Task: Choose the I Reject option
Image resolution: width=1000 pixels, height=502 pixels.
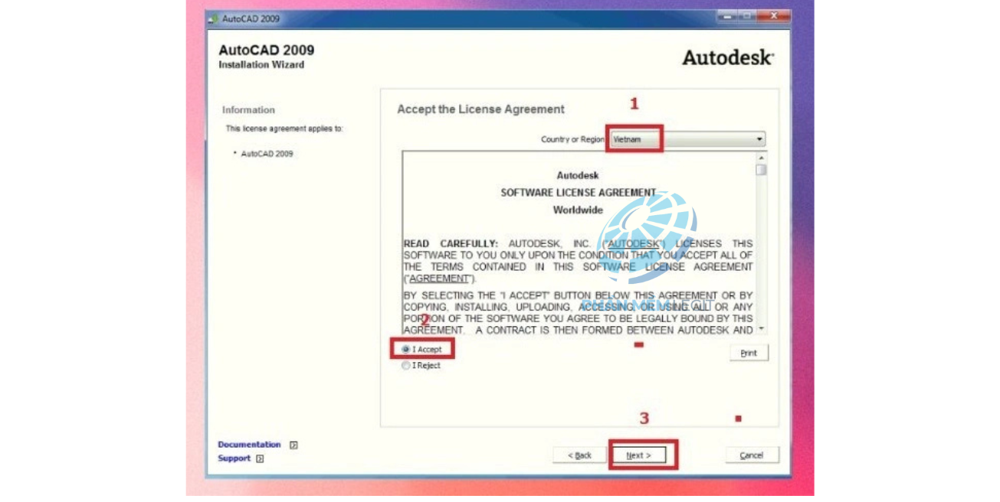Action: click(x=406, y=366)
